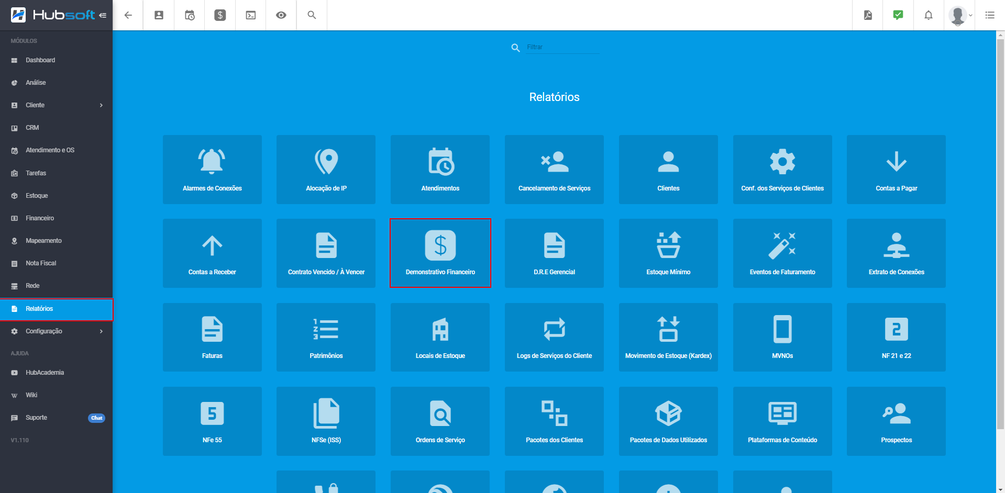
Task: Click the terminal console toolbar icon
Action: 251,15
